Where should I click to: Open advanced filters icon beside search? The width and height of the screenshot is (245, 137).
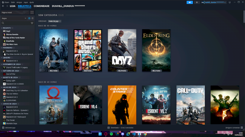32,23
